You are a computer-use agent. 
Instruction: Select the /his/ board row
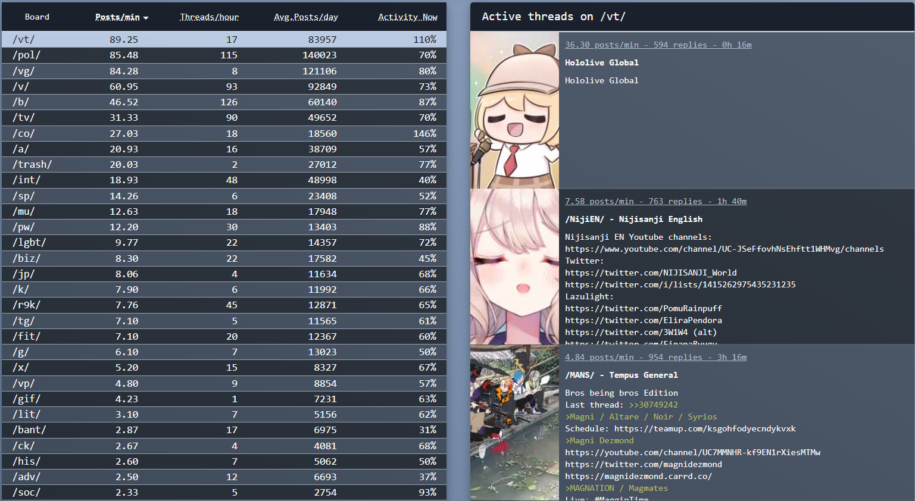[x=224, y=461]
